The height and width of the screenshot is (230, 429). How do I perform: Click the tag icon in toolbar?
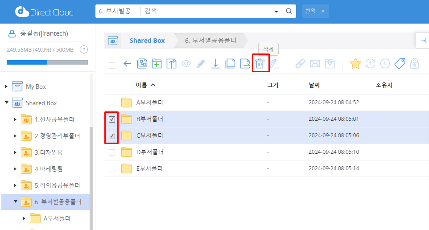point(400,64)
